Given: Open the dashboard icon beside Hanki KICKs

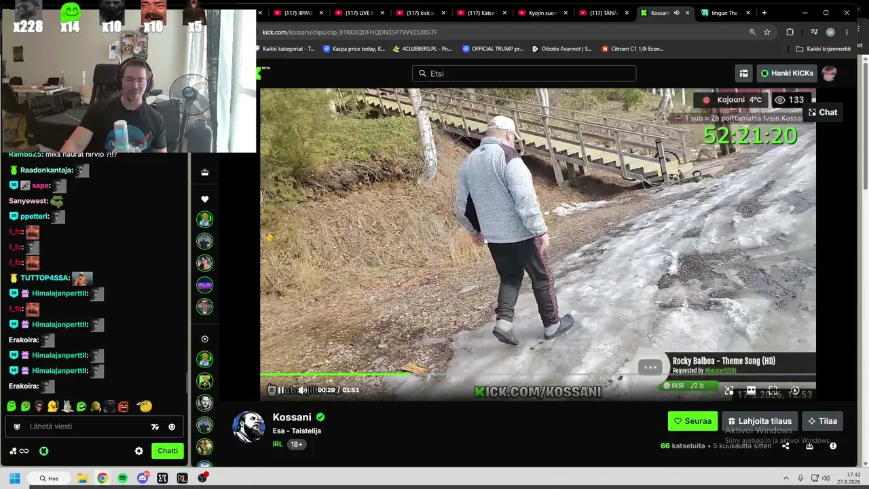Looking at the screenshot, I should click(744, 73).
